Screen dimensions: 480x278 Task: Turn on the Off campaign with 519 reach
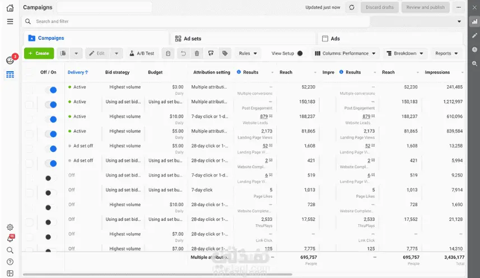(51, 178)
